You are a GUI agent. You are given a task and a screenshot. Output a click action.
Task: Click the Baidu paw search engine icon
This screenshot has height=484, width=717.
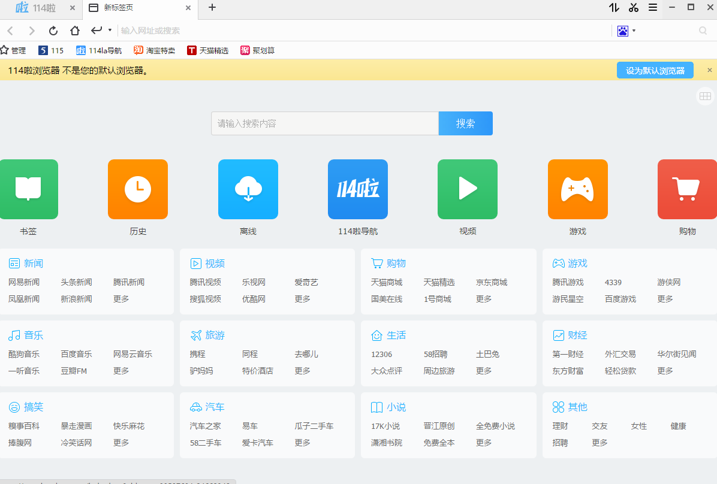623,31
